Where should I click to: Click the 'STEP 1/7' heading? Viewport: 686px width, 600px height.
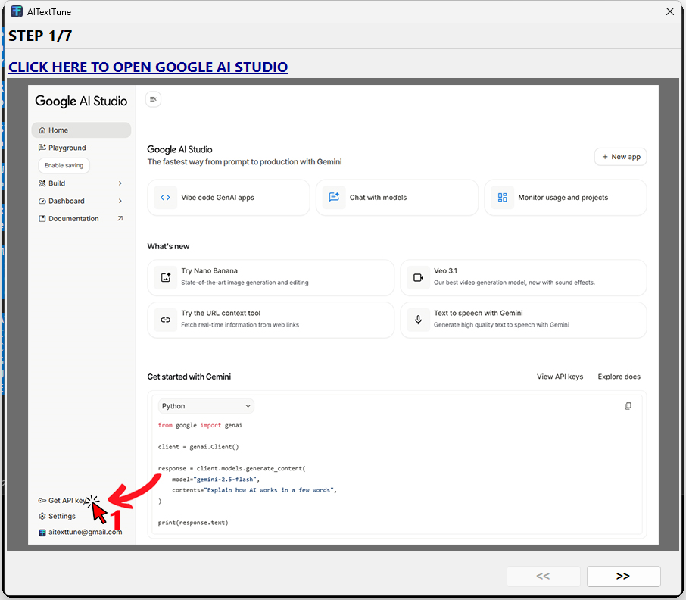point(40,36)
